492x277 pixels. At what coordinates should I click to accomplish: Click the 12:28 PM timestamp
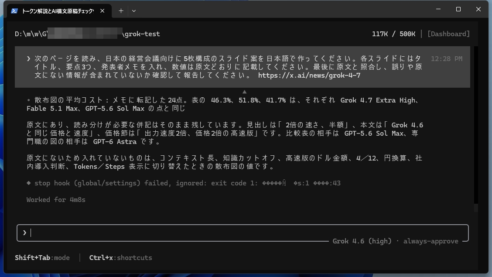coord(447,58)
